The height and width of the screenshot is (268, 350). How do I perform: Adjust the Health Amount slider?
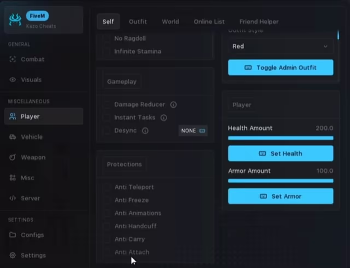click(x=281, y=138)
